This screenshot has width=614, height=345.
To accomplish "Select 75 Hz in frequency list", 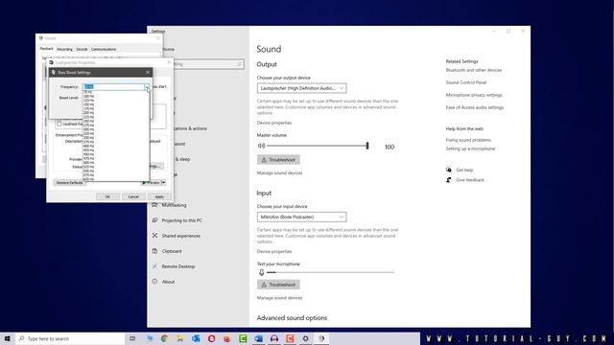I will pyautogui.click(x=116, y=92).
